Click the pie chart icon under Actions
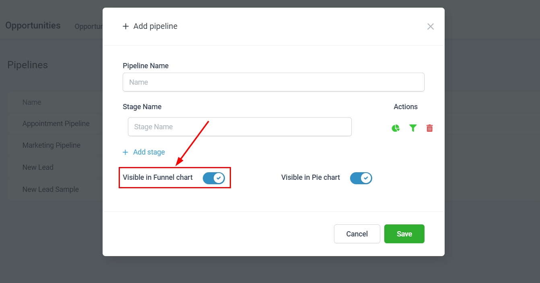This screenshot has height=283, width=540. coord(396,128)
